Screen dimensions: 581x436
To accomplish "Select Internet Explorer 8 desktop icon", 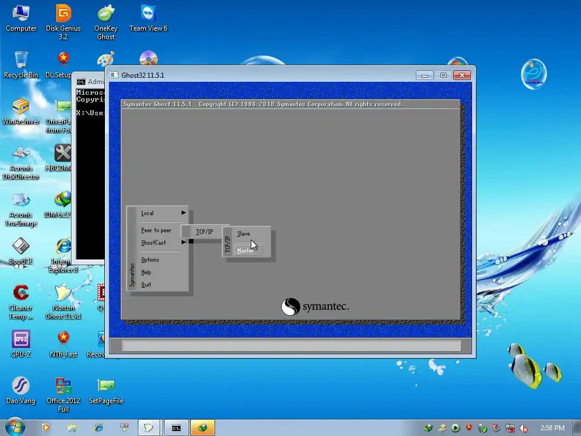I will point(61,256).
